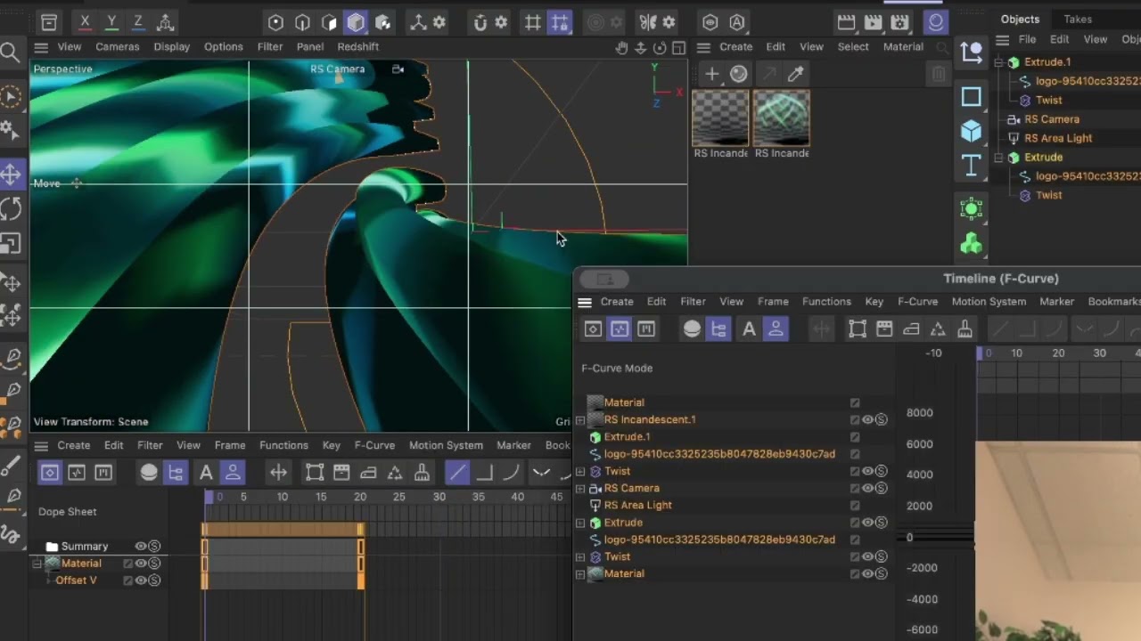Screen dimensions: 1141x641
Task: Click the playhead marker in docked timeline
Action: pyautogui.click(x=209, y=497)
